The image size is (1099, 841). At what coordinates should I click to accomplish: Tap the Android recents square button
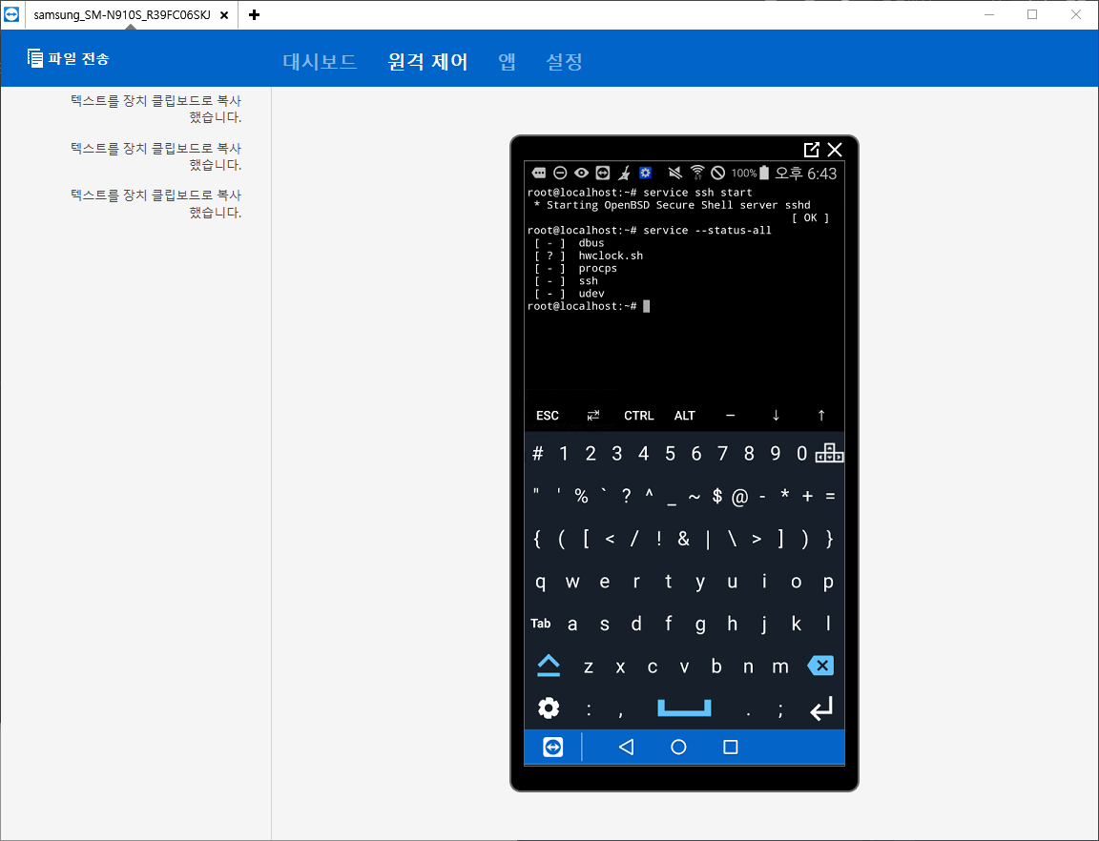pos(731,748)
